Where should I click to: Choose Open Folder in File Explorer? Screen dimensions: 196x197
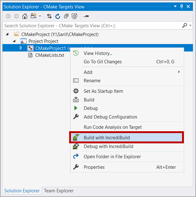coord(112,157)
